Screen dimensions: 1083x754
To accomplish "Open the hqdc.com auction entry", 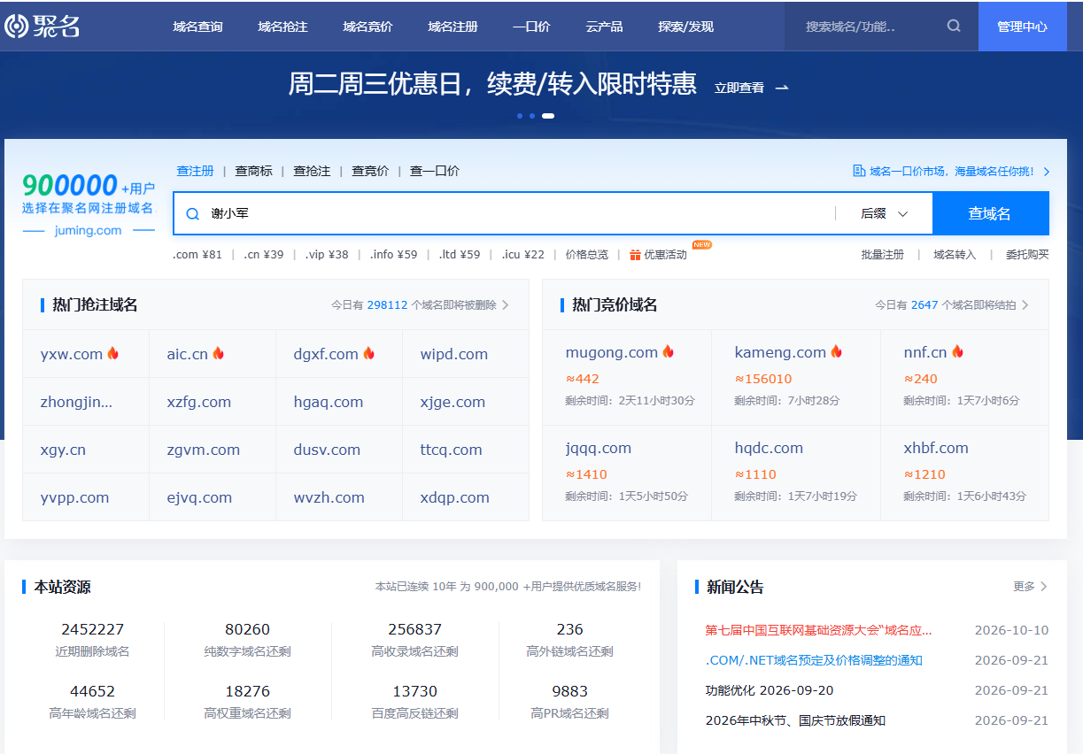I will (769, 448).
